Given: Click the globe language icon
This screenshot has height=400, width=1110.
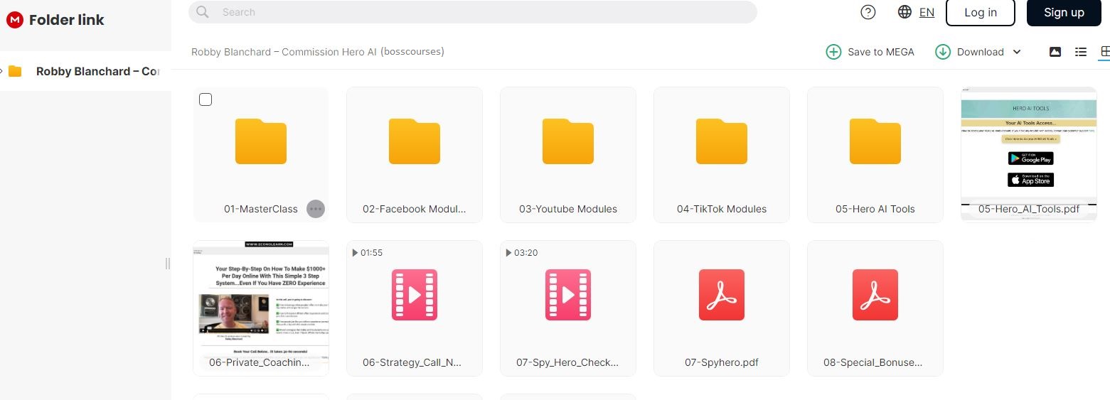Looking at the screenshot, I should 904,12.
